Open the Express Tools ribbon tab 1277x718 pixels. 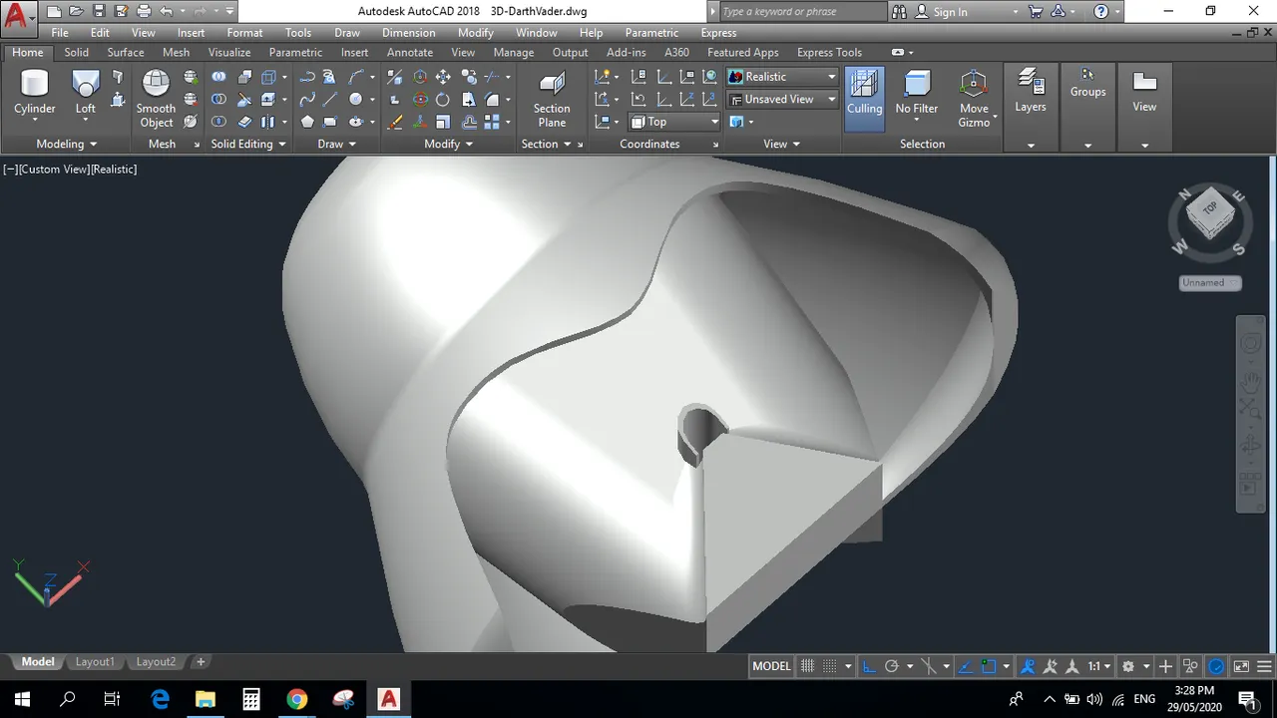tap(829, 52)
